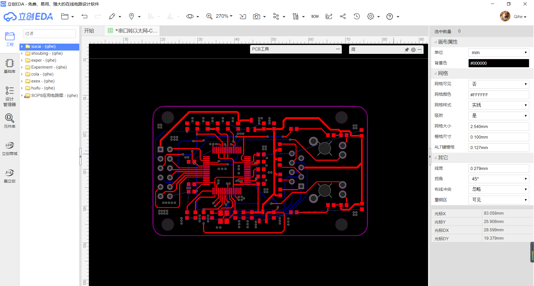Screen dimensions: 534x286
Task: Click the share icon in the toolbar
Action: pos(343,17)
